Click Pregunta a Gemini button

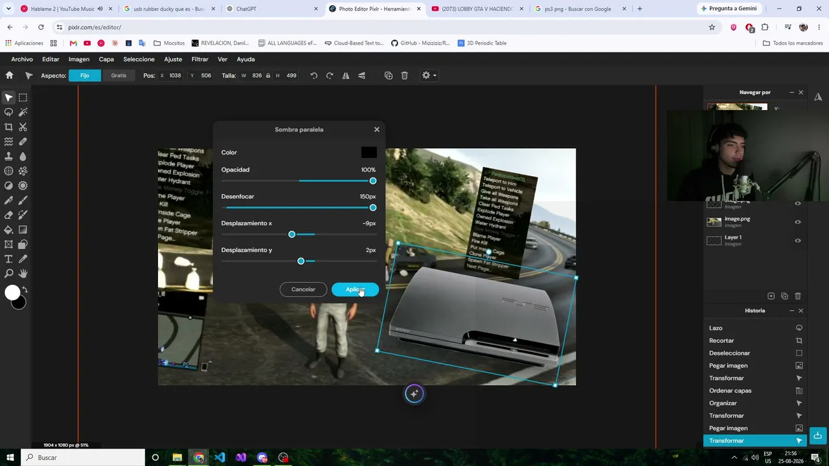click(729, 9)
